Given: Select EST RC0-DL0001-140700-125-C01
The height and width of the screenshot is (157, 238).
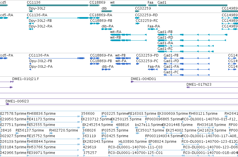Looking at the screenshot, I should point(146,156).
